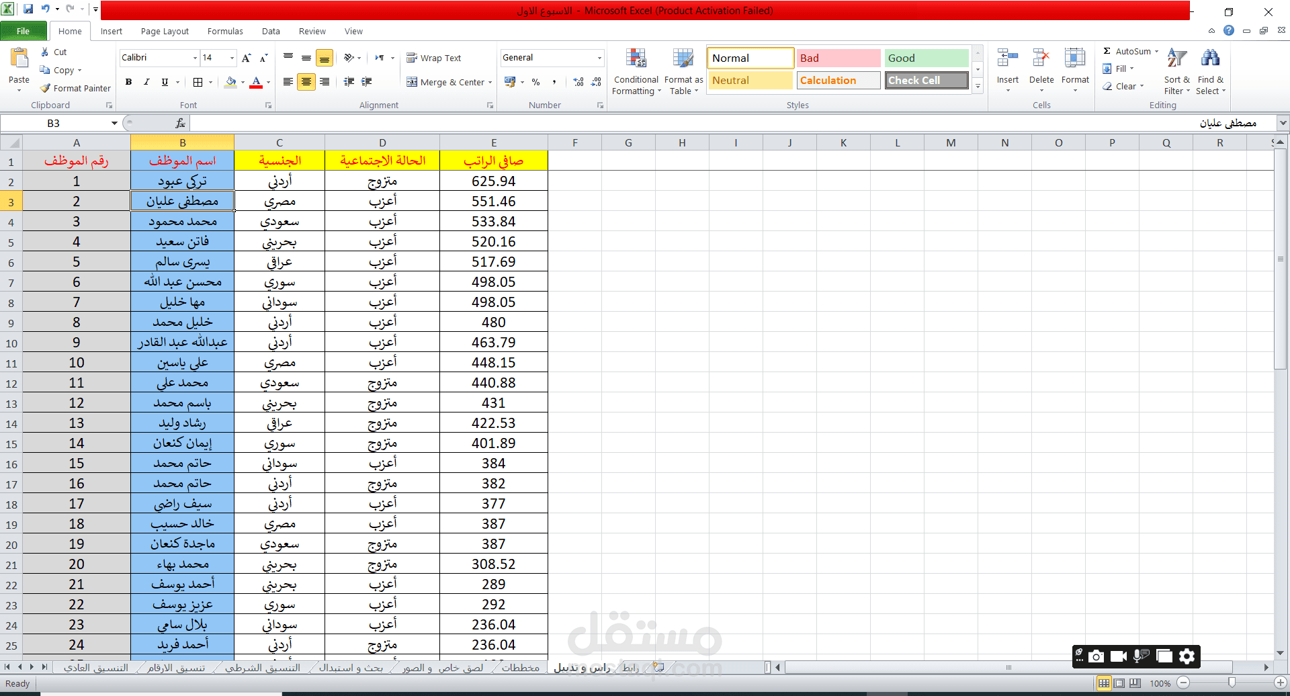Switch to the Data ribbon tab
The width and height of the screenshot is (1290, 696).
pos(271,31)
